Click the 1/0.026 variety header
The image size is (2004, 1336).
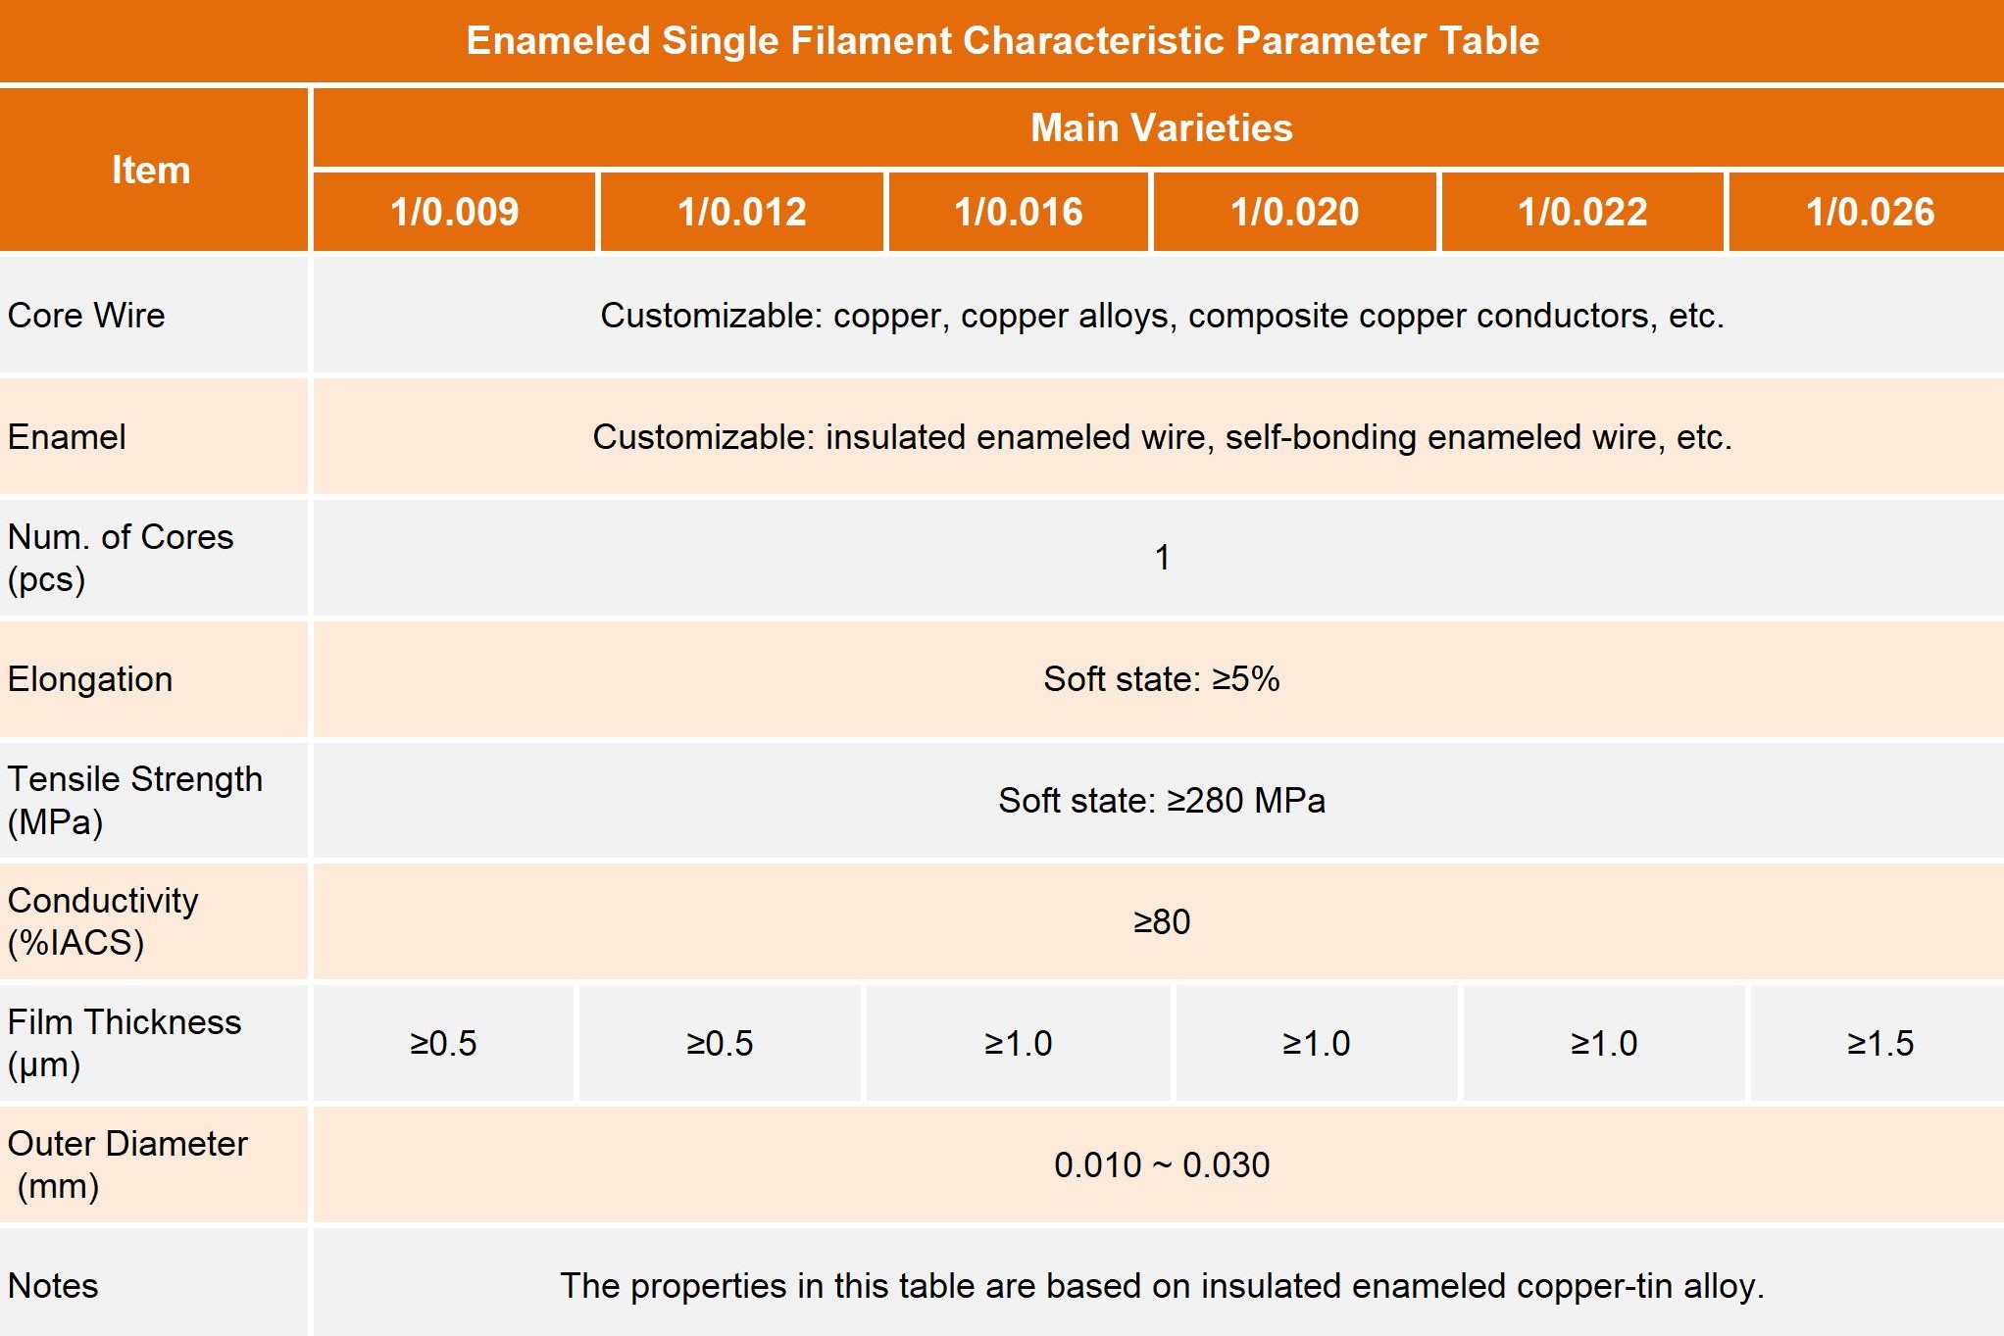point(1870,213)
